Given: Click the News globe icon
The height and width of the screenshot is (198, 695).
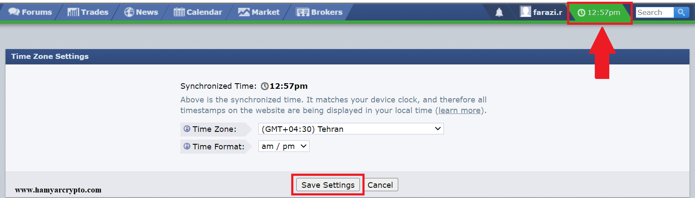Looking at the screenshot, I should point(129,12).
